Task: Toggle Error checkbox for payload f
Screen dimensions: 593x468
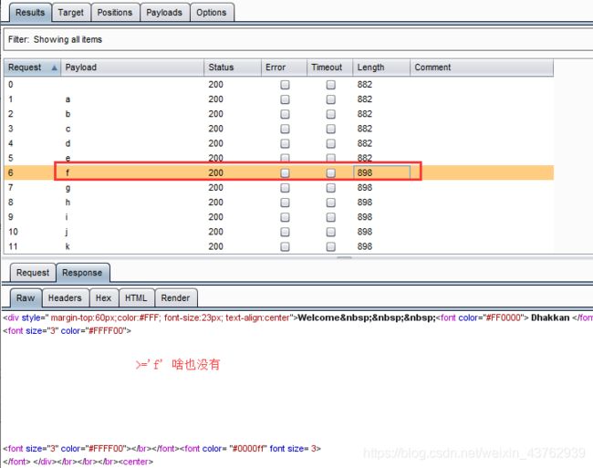Action: click(x=285, y=173)
